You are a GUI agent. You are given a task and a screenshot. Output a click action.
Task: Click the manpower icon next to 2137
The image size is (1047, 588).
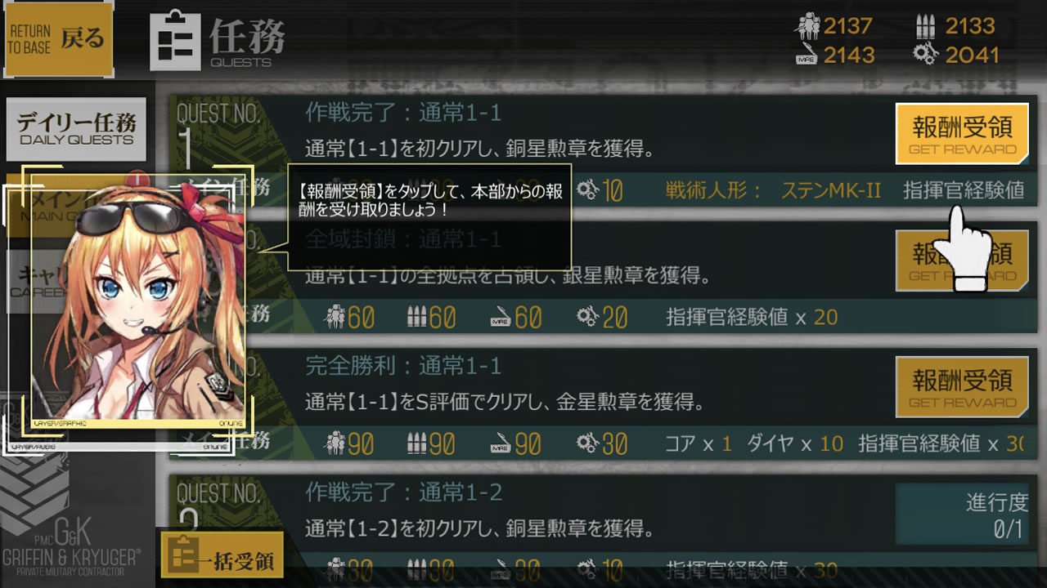coord(807,27)
